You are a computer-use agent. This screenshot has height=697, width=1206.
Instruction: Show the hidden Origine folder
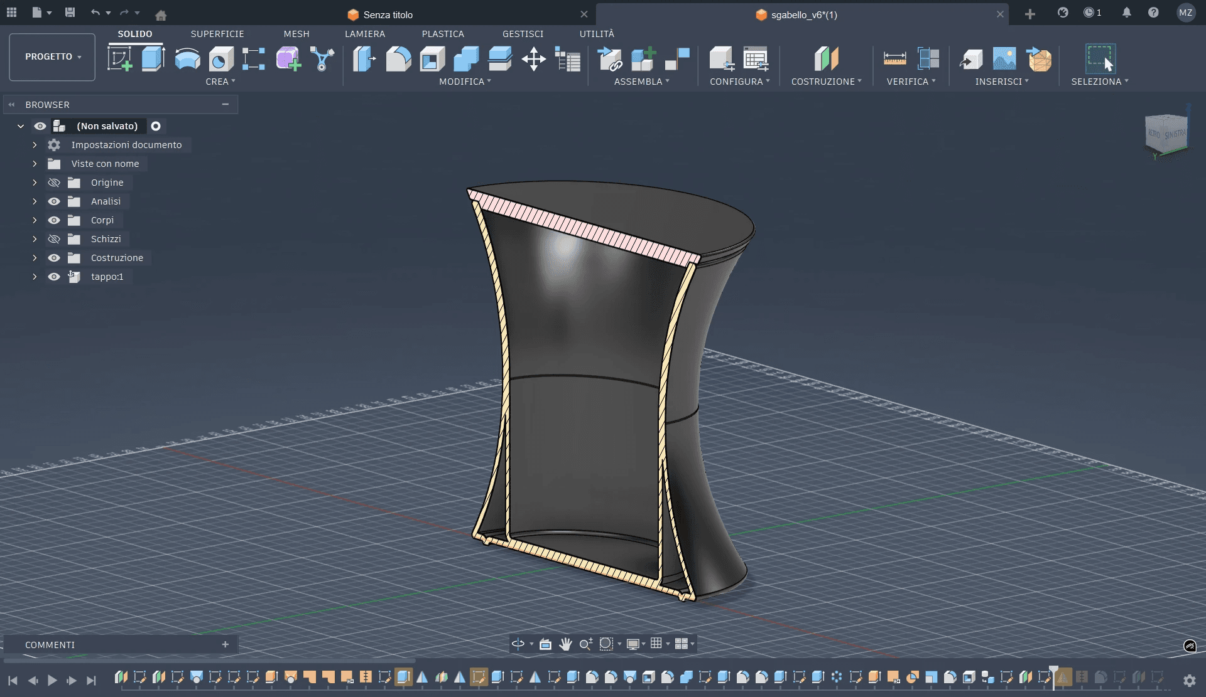54,183
